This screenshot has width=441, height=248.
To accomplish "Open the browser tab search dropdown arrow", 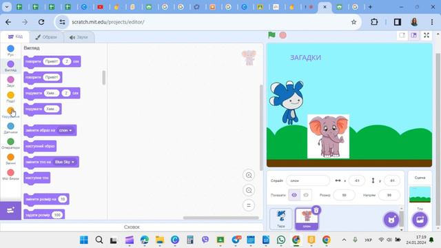I will tap(7, 7).
